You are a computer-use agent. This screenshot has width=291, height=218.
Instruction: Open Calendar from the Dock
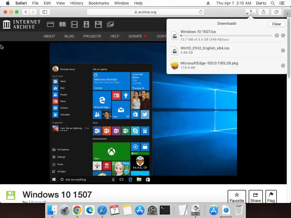[115, 210]
